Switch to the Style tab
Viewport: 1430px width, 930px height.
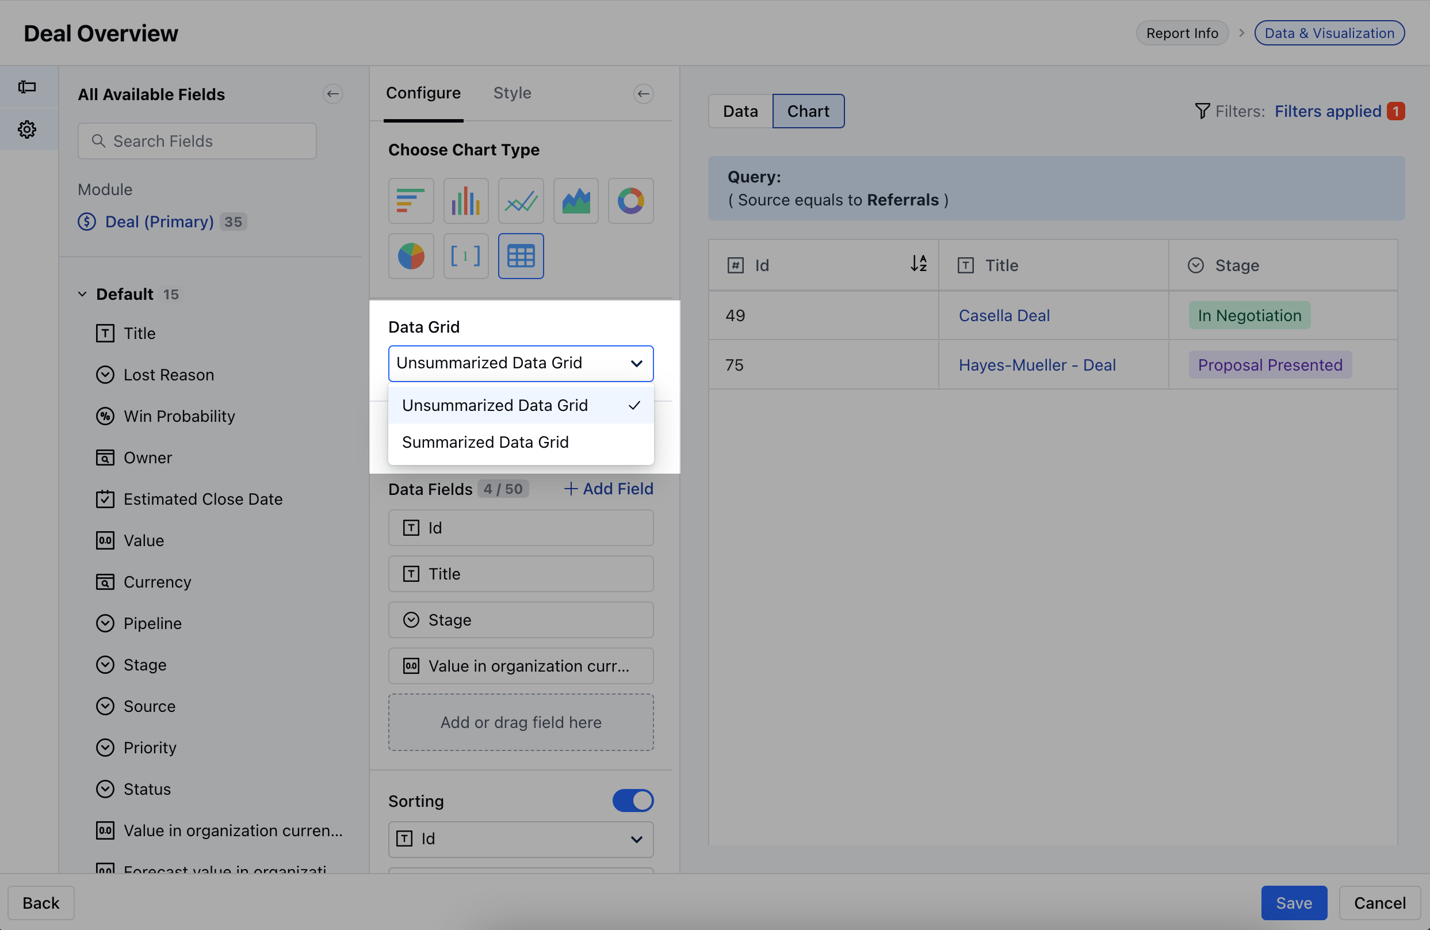click(x=513, y=93)
